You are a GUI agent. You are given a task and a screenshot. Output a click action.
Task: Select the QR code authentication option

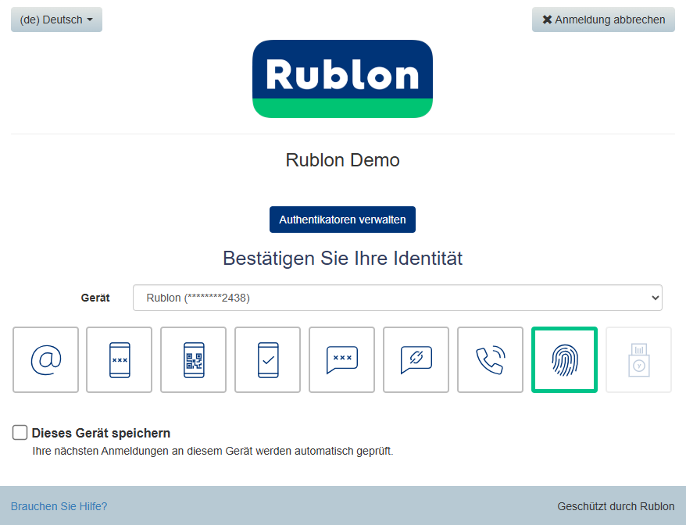pos(194,359)
